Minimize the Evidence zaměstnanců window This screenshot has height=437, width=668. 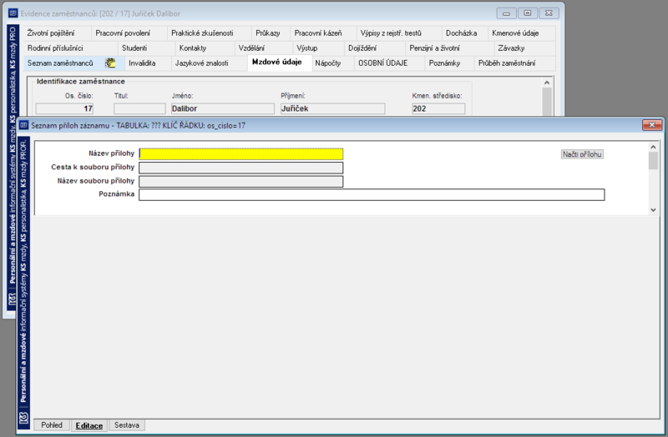coord(506,13)
